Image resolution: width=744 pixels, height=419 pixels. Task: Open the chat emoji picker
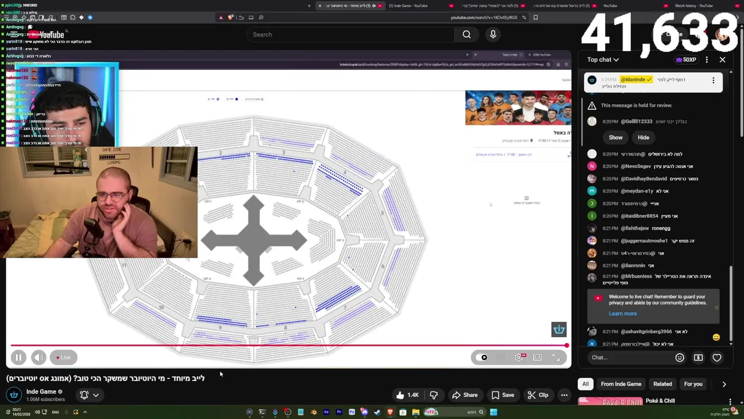click(x=679, y=357)
